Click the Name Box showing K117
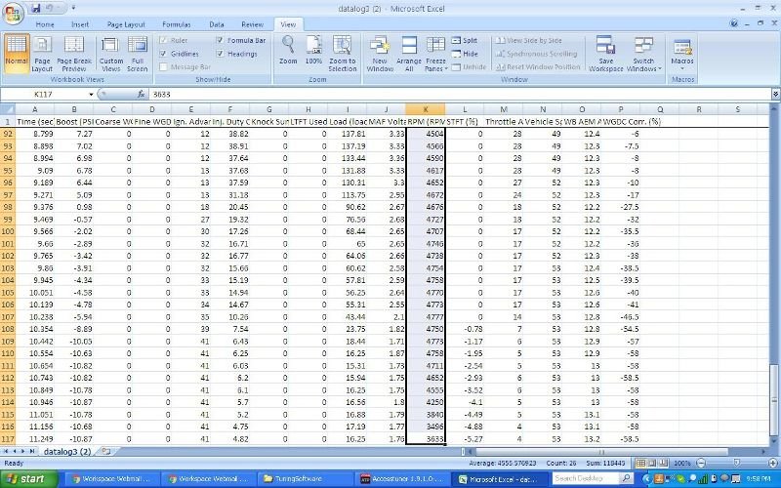The height and width of the screenshot is (488, 781). pos(49,94)
